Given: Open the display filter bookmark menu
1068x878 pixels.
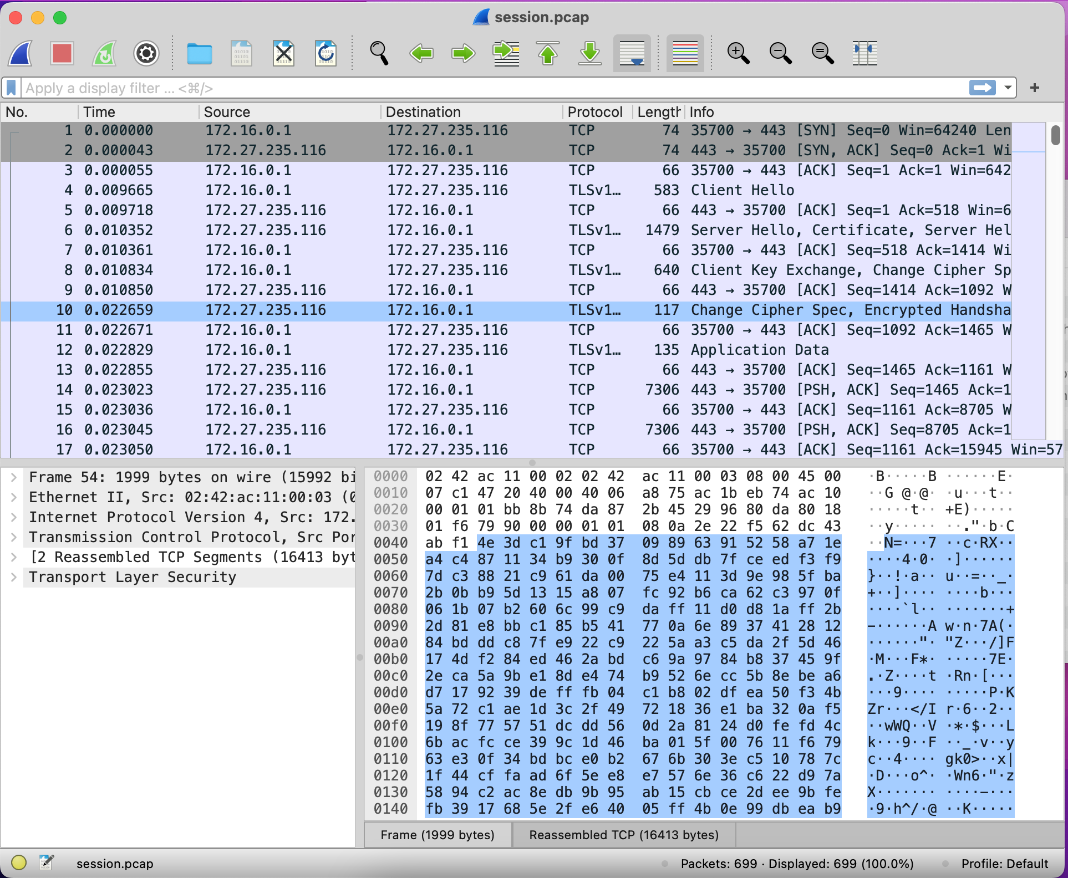Looking at the screenshot, I should click(x=11, y=88).
